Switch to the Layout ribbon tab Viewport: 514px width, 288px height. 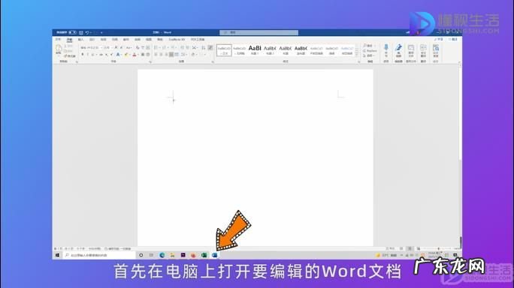pyautogui.click(x=103, y=40)
